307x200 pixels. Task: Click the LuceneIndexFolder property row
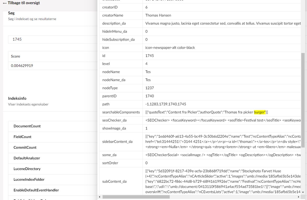click(29, 179)
